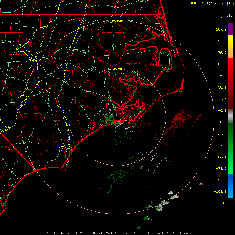235x235 pixels.
Task: Click the 14.5 velocity scale label
Action: coord(222,99)
